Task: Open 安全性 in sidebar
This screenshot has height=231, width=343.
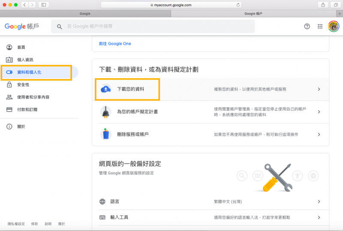Action: tap(23, 85)
